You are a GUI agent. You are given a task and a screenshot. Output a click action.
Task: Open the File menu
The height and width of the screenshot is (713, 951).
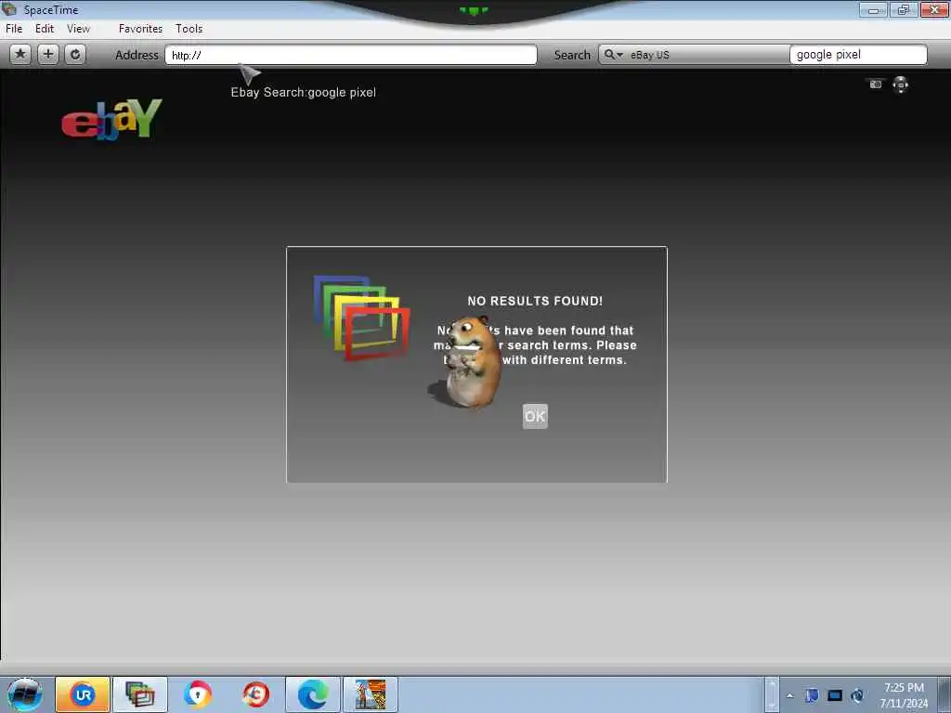14,29
